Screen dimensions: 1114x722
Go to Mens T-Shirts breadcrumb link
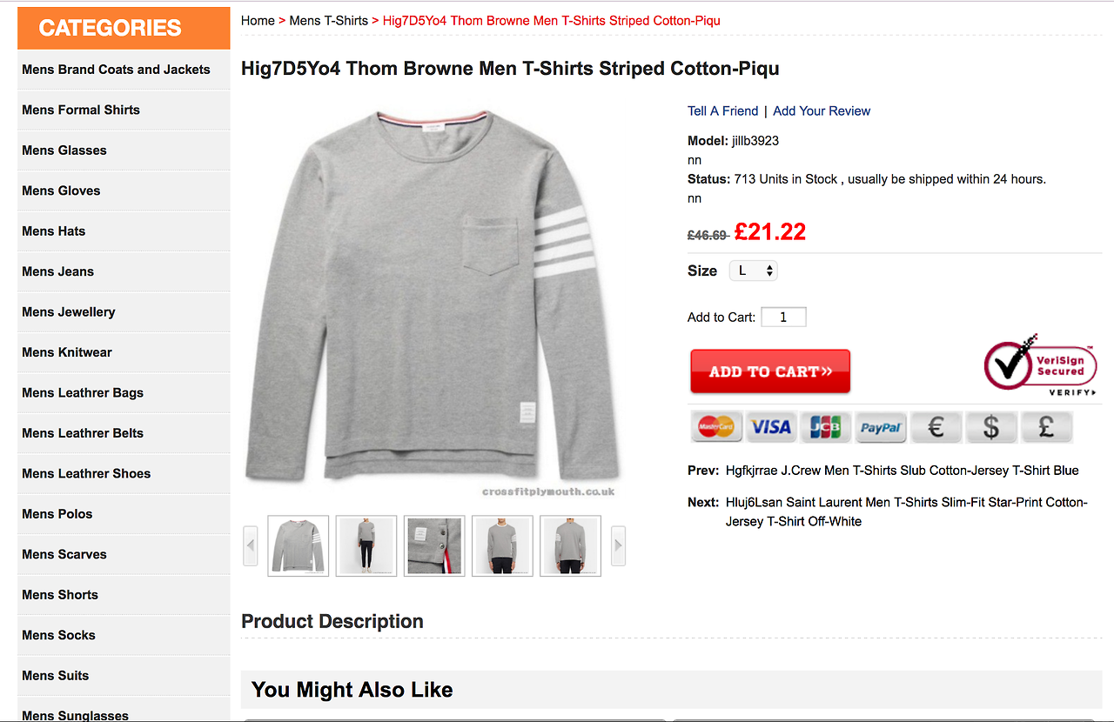pyautogui.click(x=328, y=20)
